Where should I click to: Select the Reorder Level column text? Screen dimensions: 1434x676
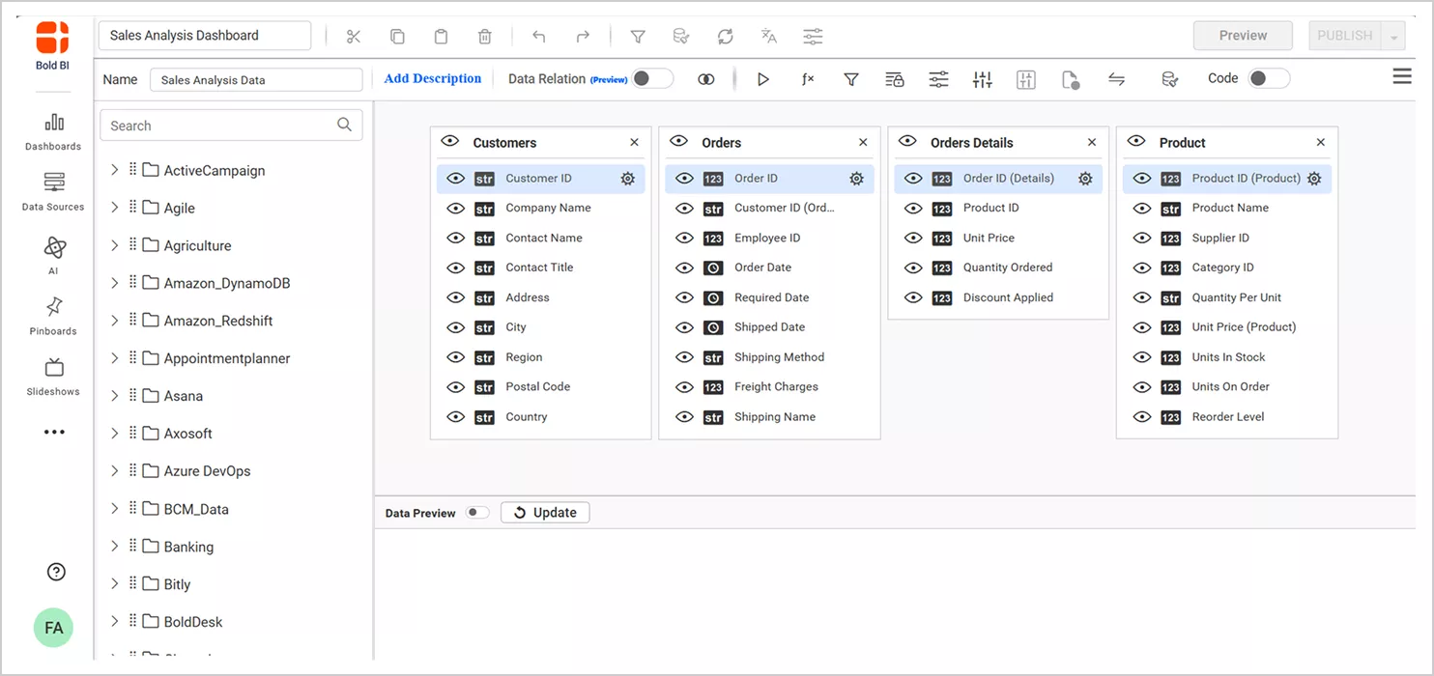(x=1228, y=417)
